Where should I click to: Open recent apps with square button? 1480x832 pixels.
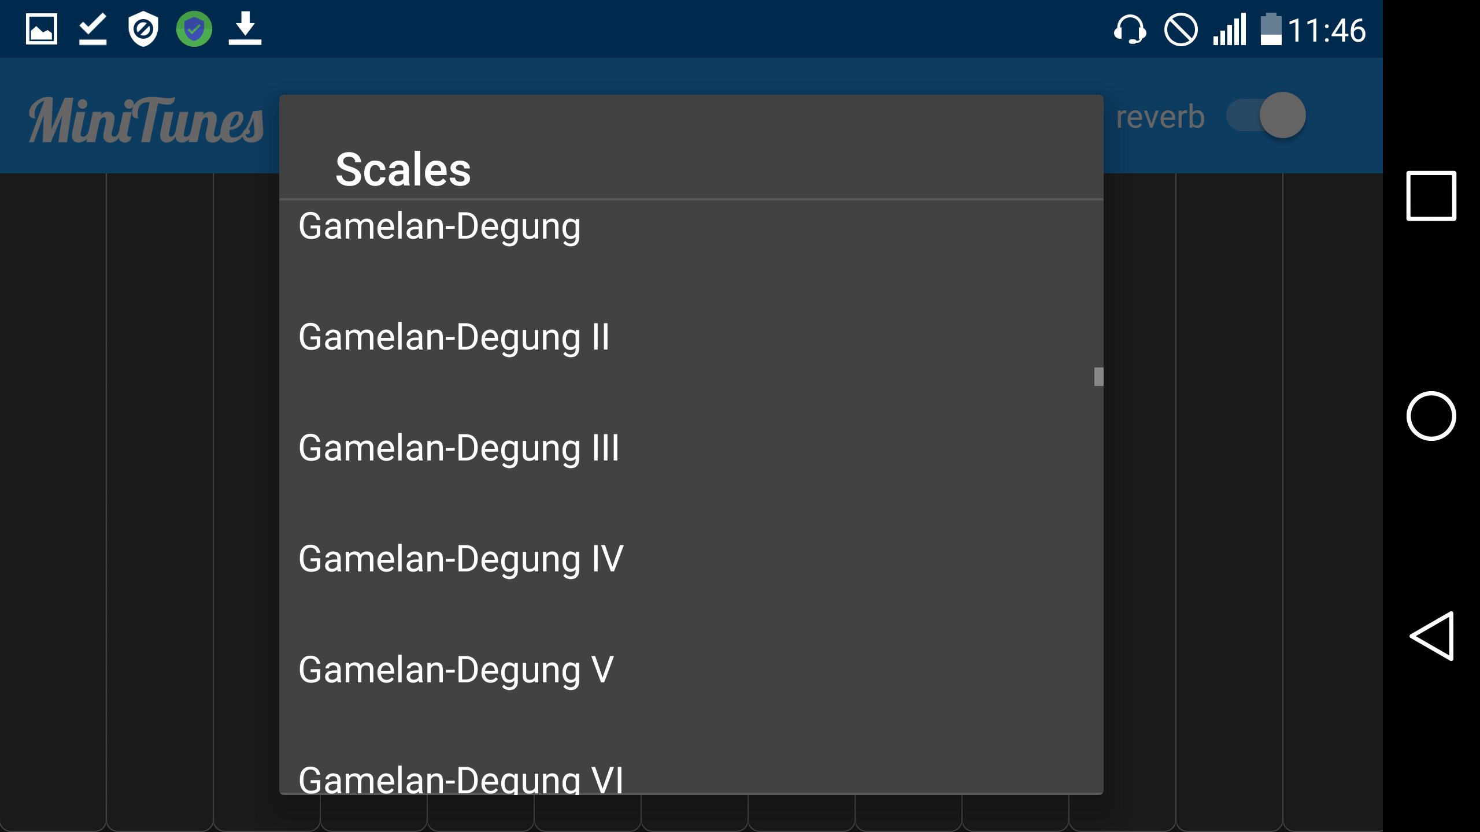pyautogui.click(x=1431, y=196)
